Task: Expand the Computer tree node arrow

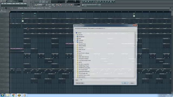Action: 76,40
